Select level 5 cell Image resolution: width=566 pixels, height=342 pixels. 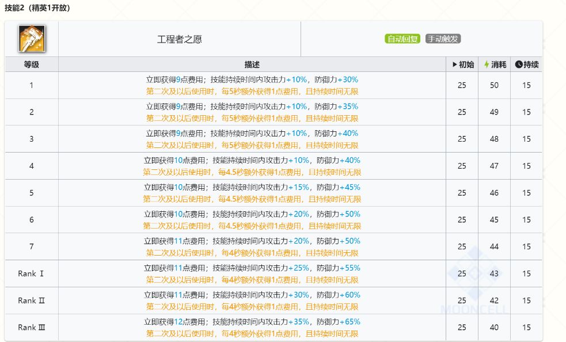pyautogui.click(x=32, y=193)
